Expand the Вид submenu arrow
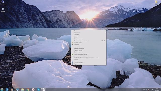 (x=105, y=31)
